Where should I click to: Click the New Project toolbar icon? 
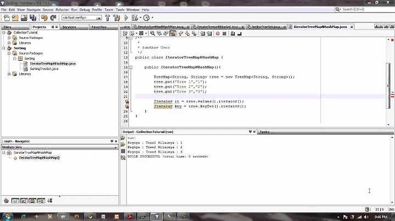click(15, 18)
